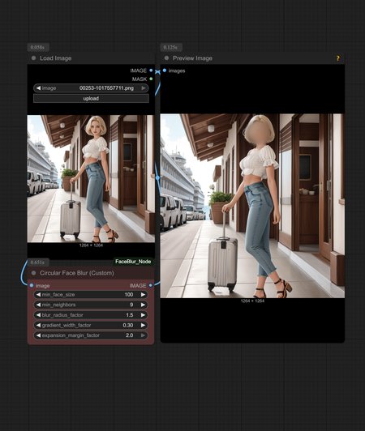Select previous image file with left arrow

(38, 88)
